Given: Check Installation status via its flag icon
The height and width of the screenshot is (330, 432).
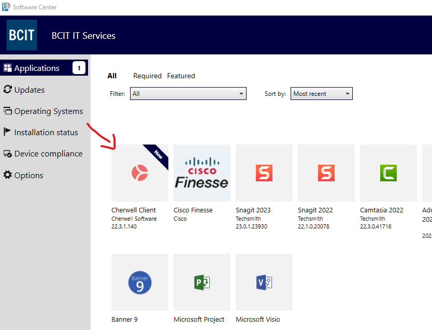Looking at the screenshot, I should pos(6,132).
